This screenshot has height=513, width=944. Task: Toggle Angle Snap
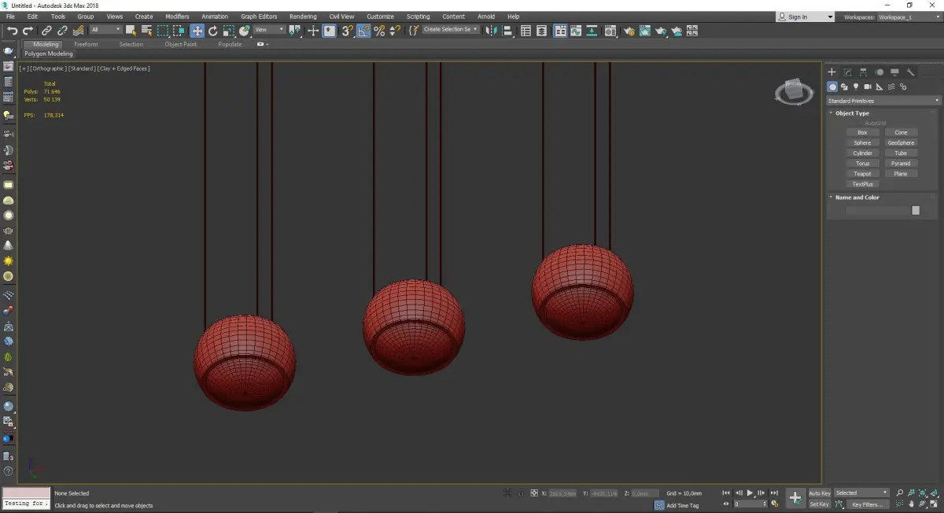[x=363, y=31]
